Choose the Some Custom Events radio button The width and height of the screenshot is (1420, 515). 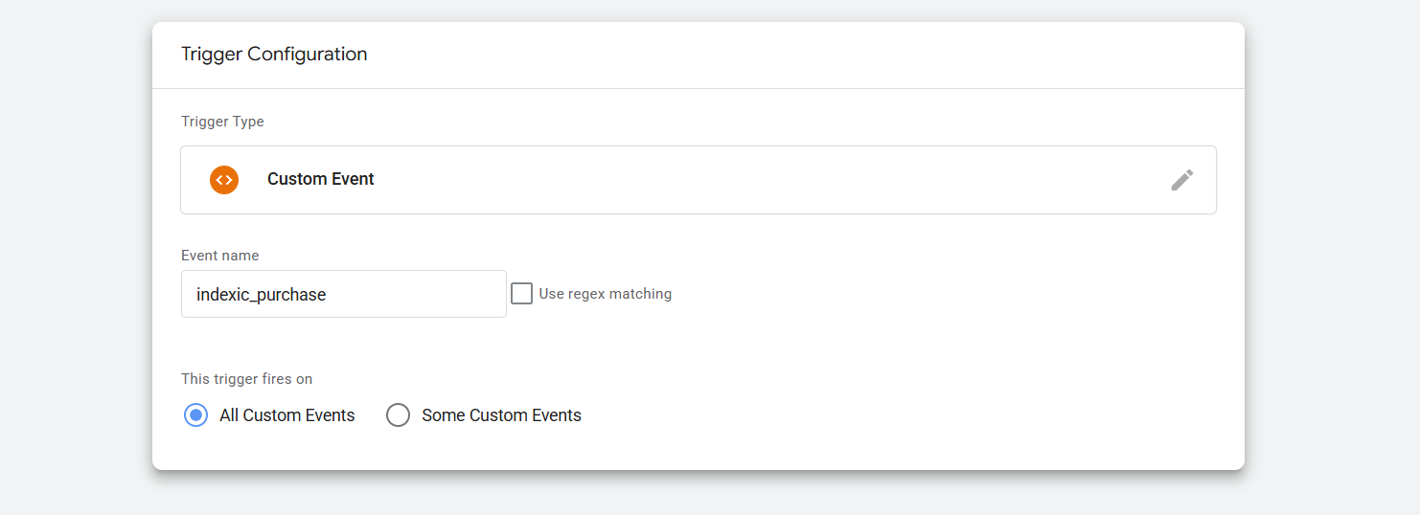pyautogui.click(x=398, y=415)
